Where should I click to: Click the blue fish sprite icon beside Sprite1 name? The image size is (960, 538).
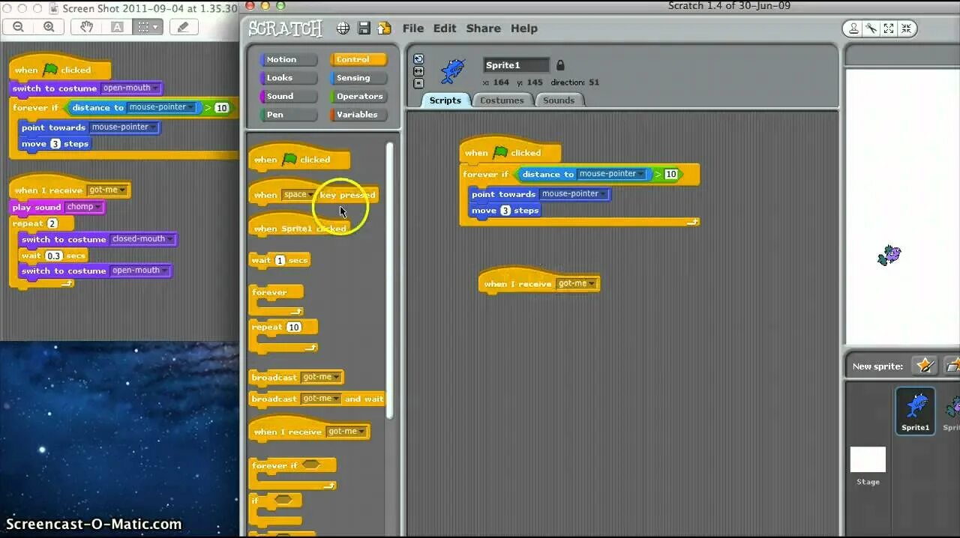452,72
